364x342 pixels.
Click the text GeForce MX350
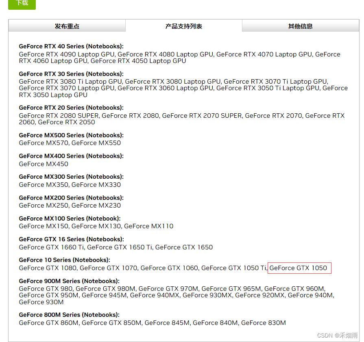coord(44,184)
